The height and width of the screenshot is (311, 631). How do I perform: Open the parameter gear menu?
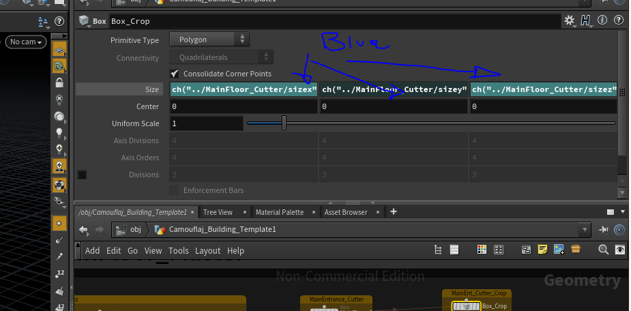pos(570,20)
